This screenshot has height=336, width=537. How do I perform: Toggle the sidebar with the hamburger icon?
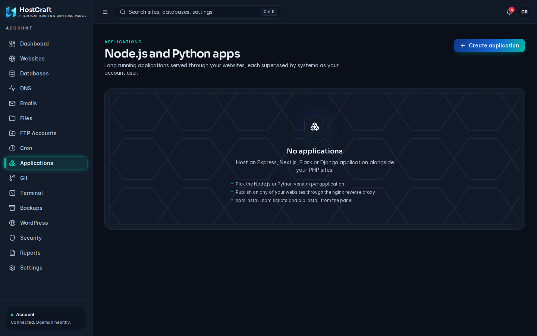[x=105, y=12]
